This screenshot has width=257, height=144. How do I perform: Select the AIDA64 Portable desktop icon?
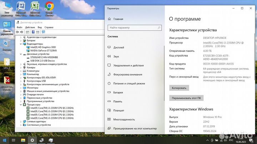[x=7, y=83]
